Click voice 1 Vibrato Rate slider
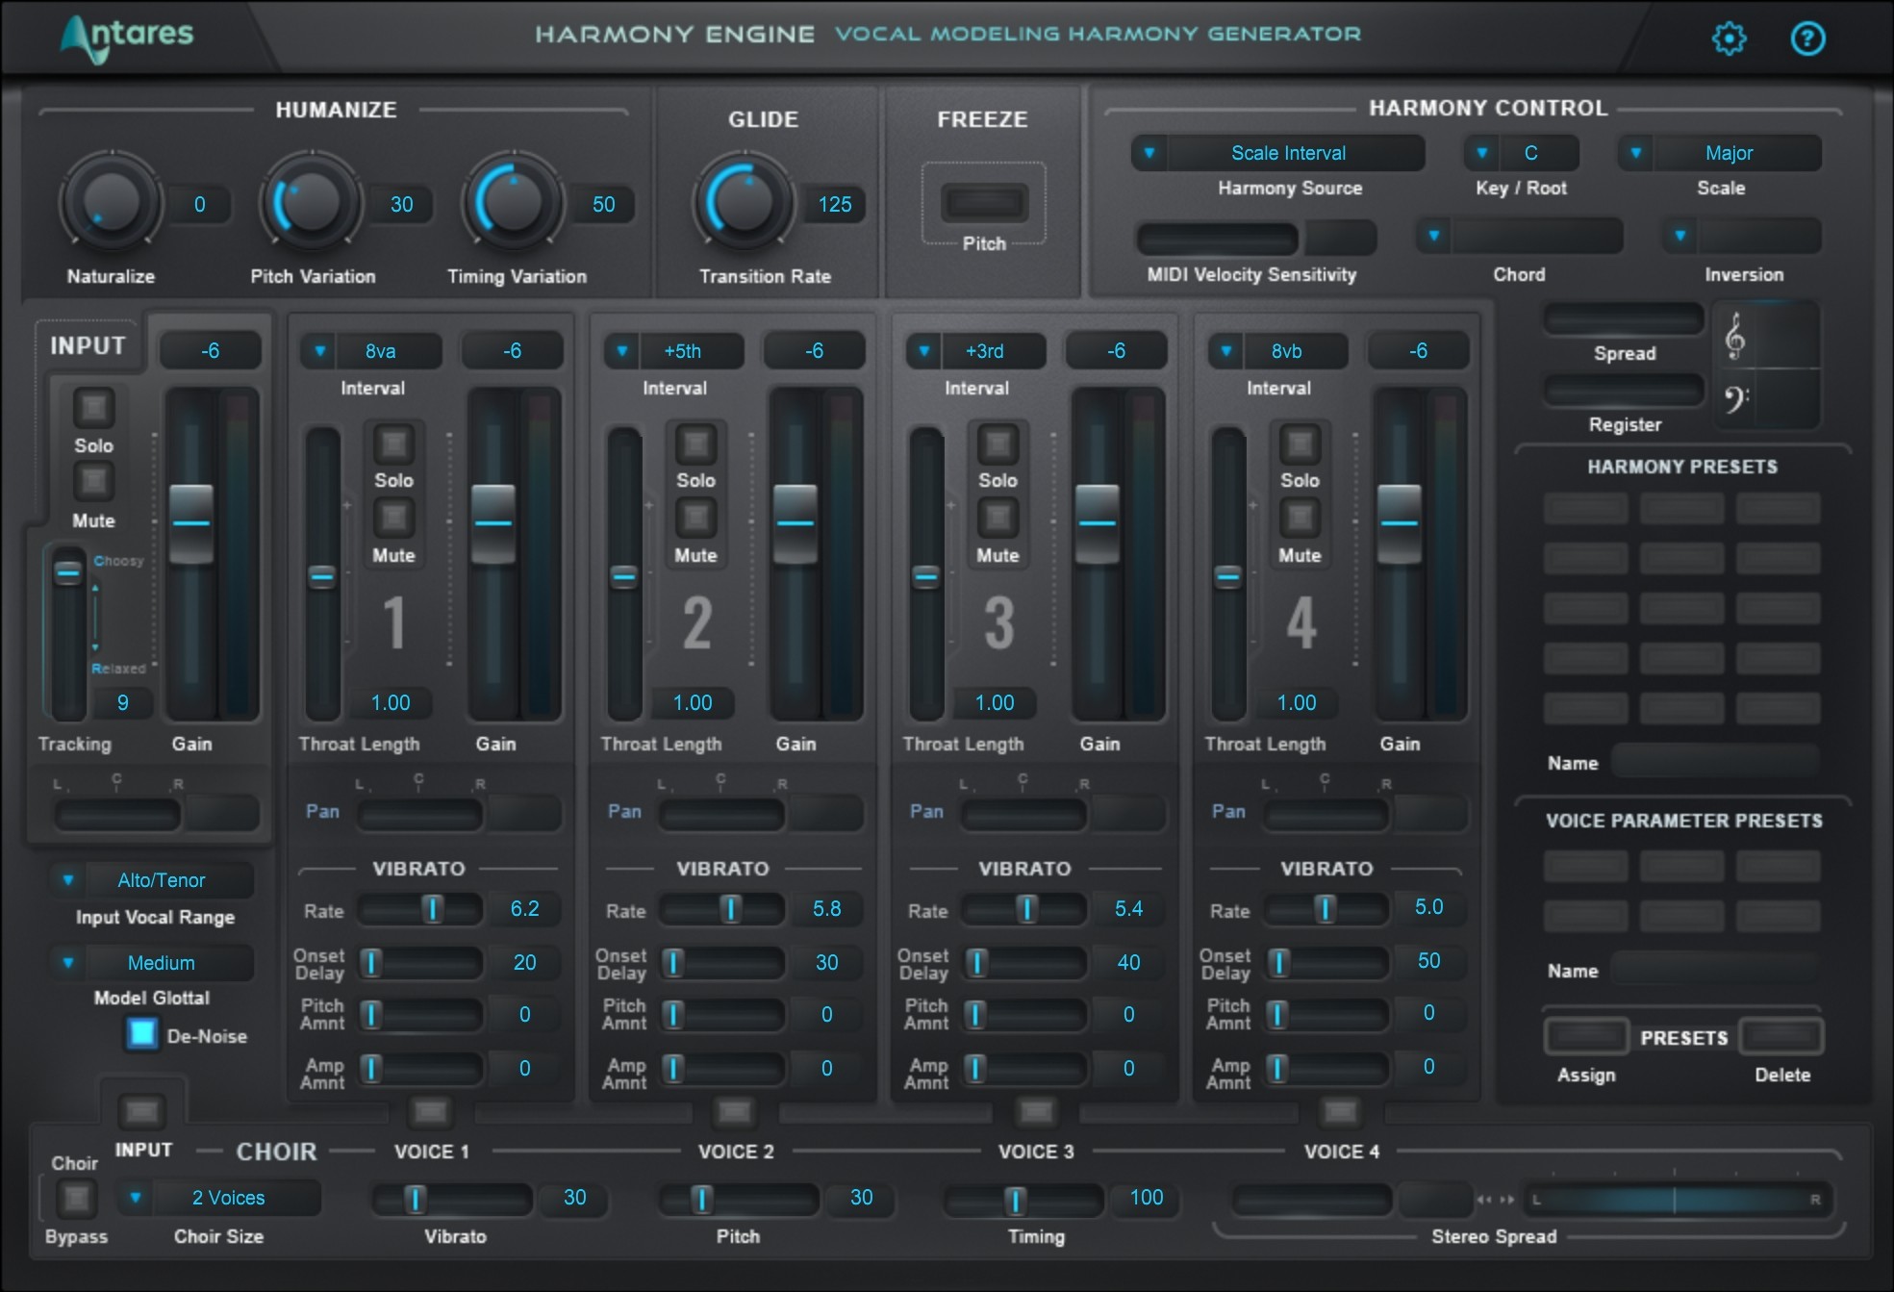Image resolution: width=1894 pixels, height=1292 pixels. (419, 908)
